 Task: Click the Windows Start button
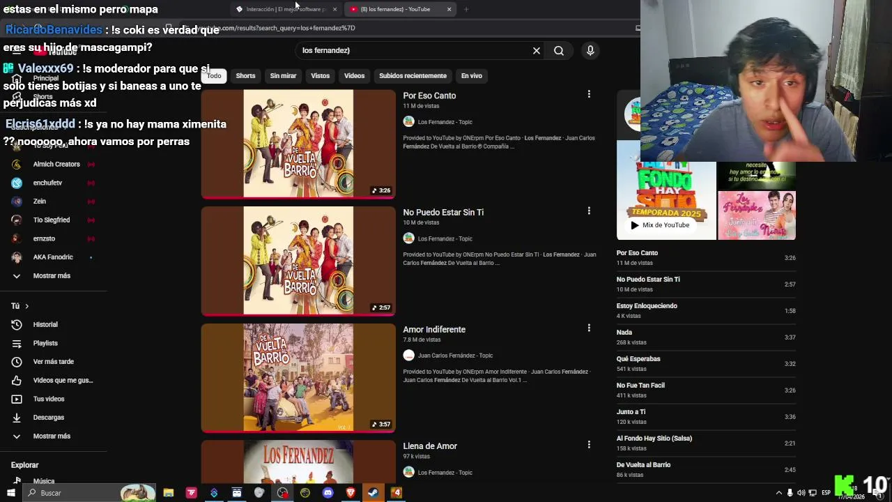tap(11, 493)
